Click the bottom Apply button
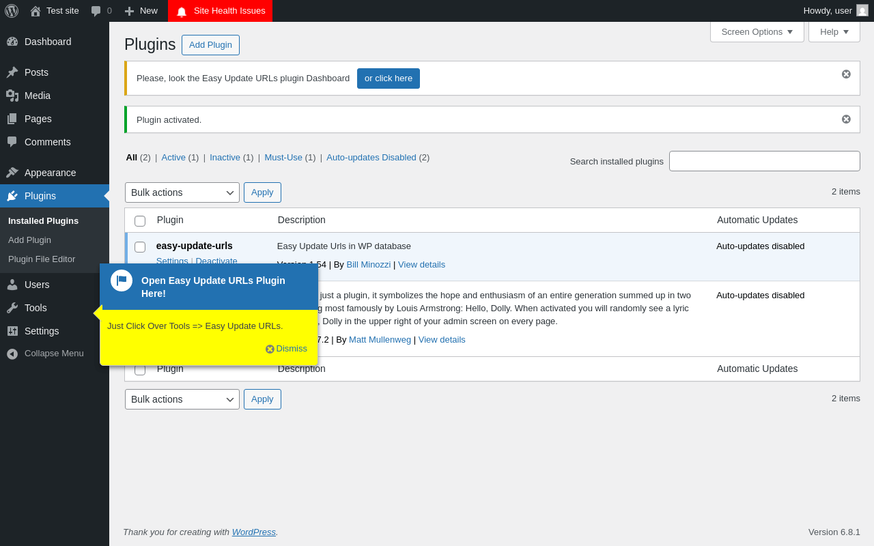The image size is (874, 546). [x=262, y=399]
